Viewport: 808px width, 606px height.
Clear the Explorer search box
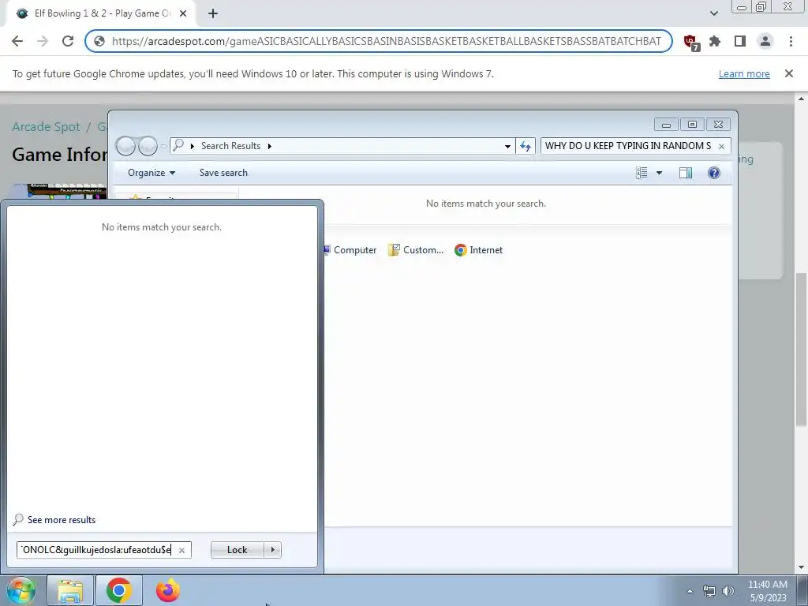pos(721,146)
